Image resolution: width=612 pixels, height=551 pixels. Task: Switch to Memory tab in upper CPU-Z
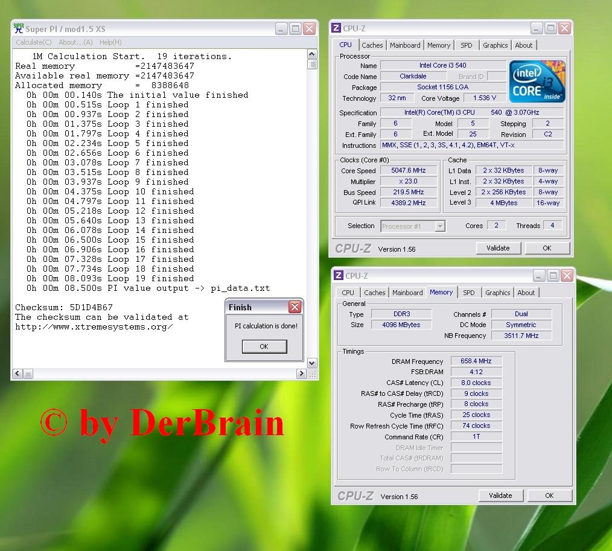439,45
